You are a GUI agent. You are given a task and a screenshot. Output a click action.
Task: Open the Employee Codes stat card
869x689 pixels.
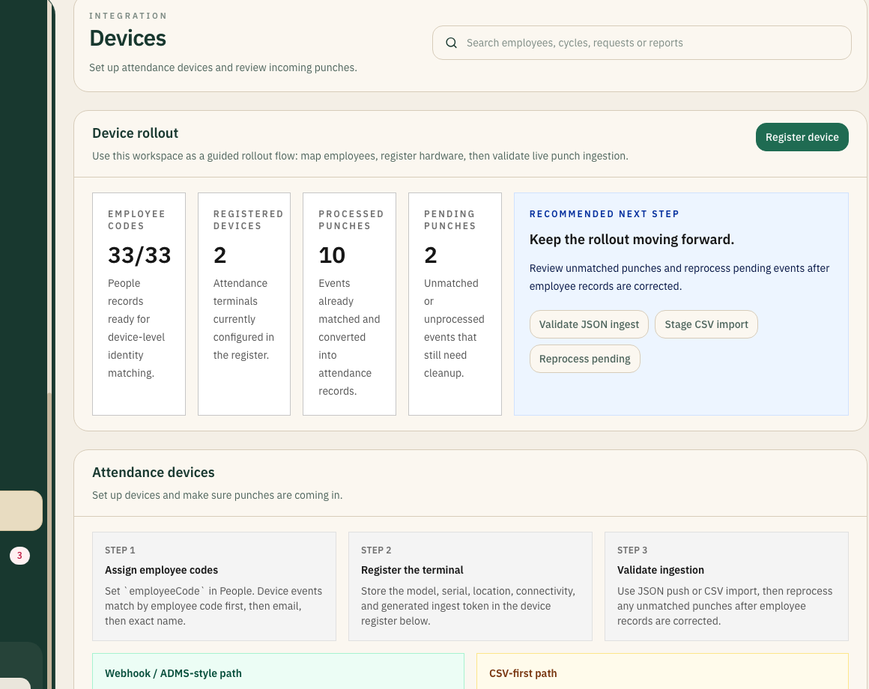[x=139, y=303]
